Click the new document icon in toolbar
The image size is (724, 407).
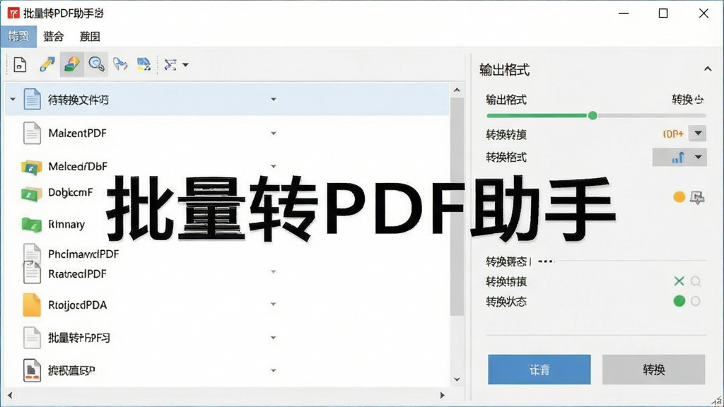click(20, 64)
